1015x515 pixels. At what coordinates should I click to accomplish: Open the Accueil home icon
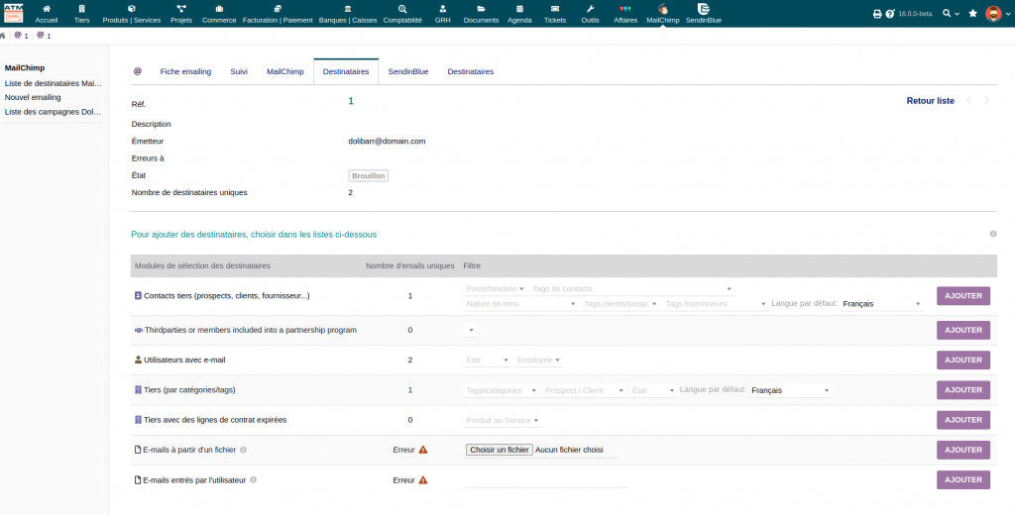pos(47,9)
